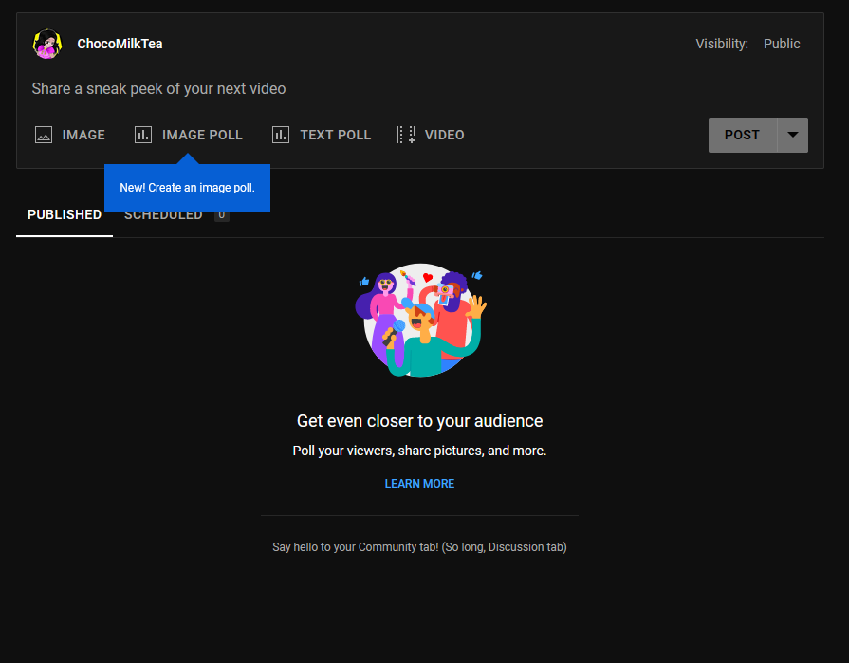
Task: Switch to the PUBLISHED tab
Action: pos(65,215)
